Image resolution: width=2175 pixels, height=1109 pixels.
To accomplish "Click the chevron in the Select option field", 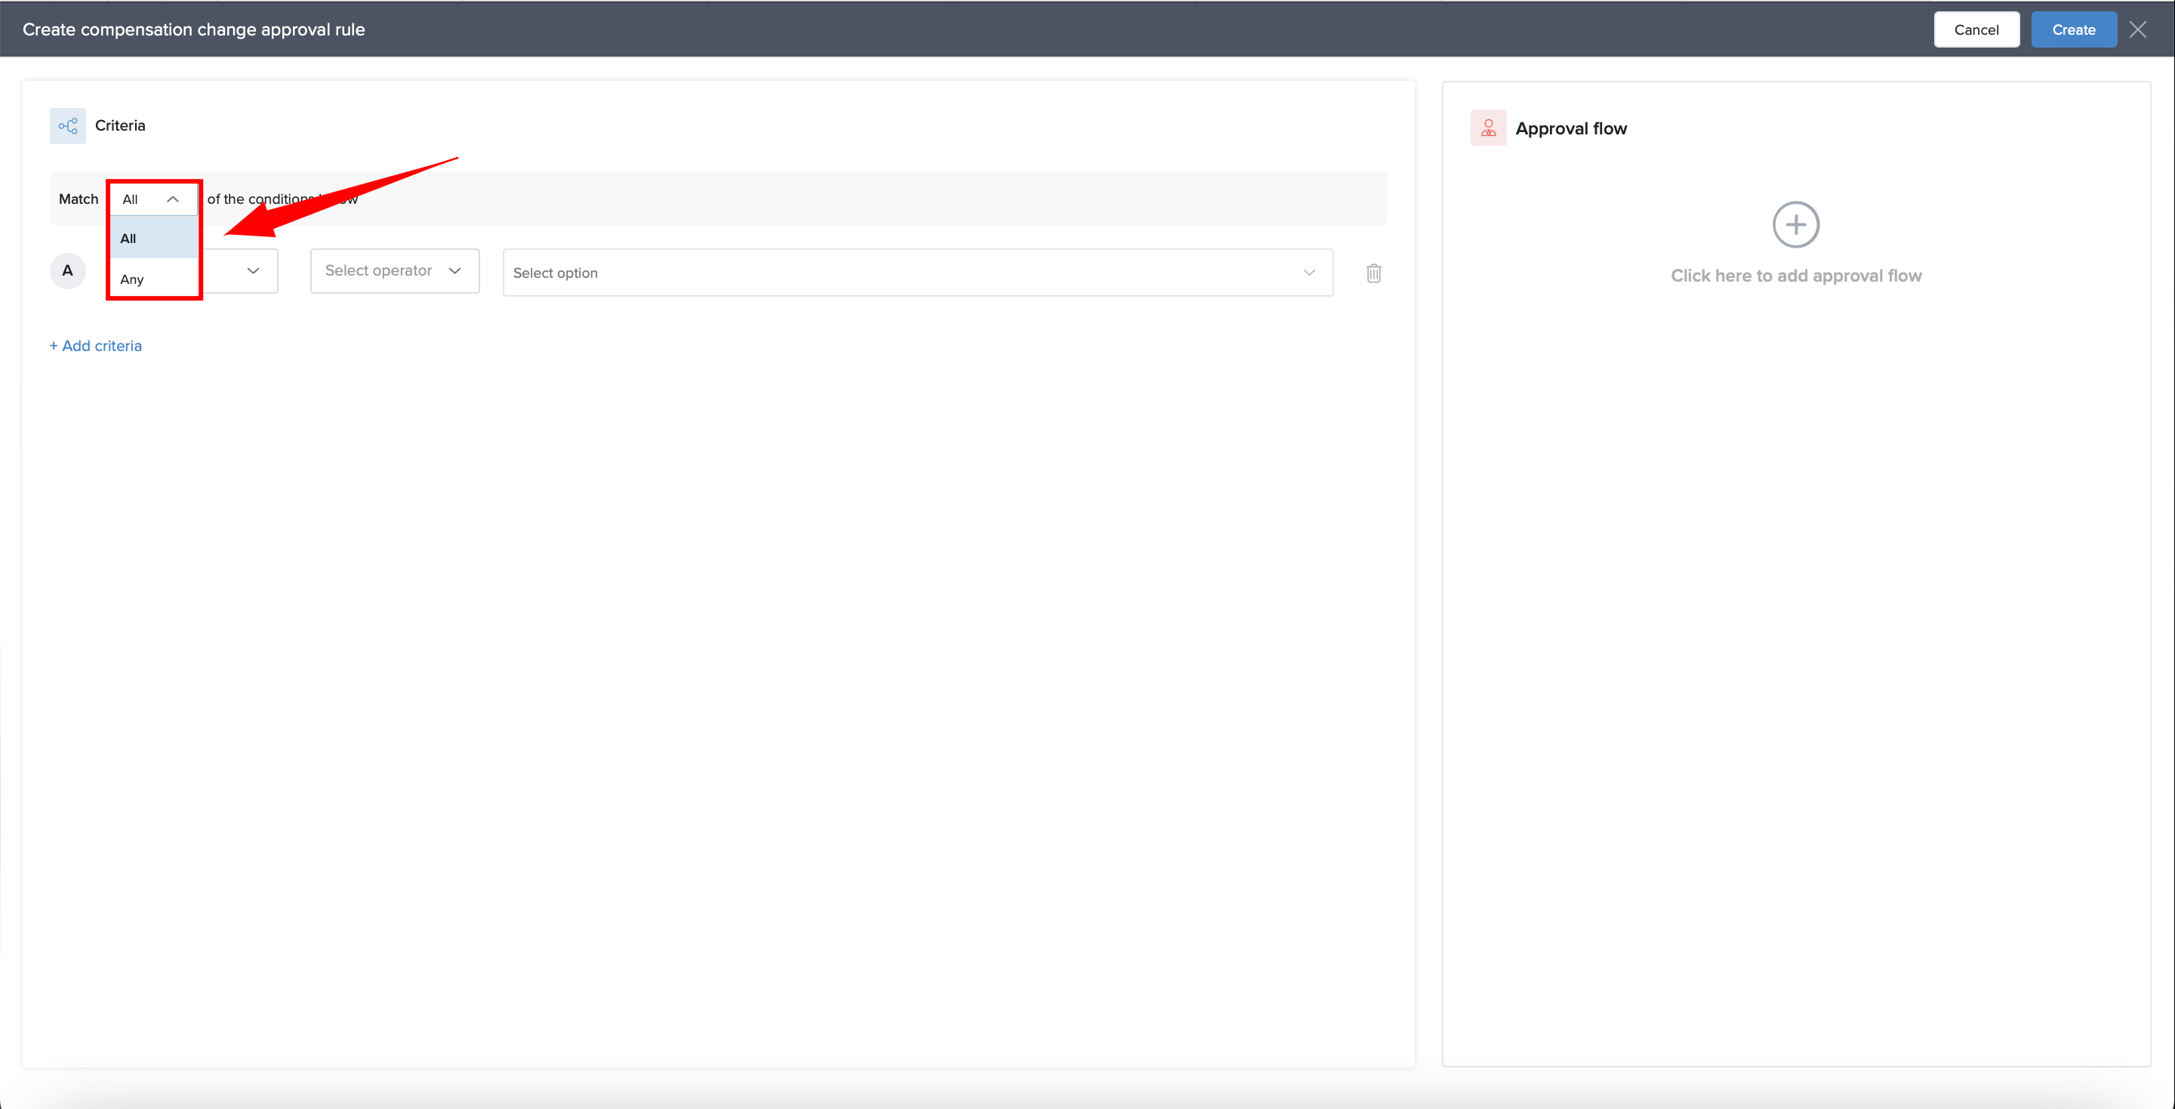I will tap(1308, 273).
